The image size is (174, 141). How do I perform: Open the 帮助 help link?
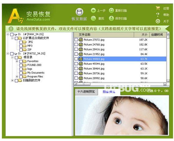click(x=166, y=15)
